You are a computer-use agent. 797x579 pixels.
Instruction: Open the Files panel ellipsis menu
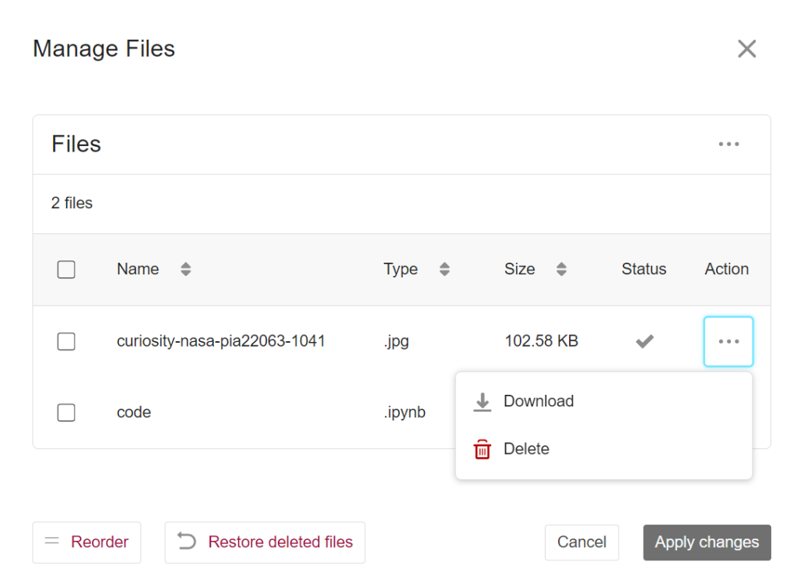pyautogui.click(x=729, y=144)
